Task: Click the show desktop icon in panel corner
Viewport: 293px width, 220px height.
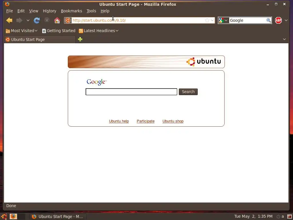Action: point(290,217)
